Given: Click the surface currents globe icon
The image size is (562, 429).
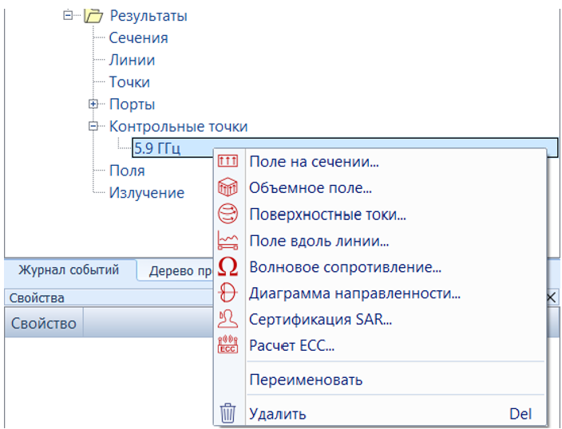Looking at the screenshot, I should coord(228,214).
